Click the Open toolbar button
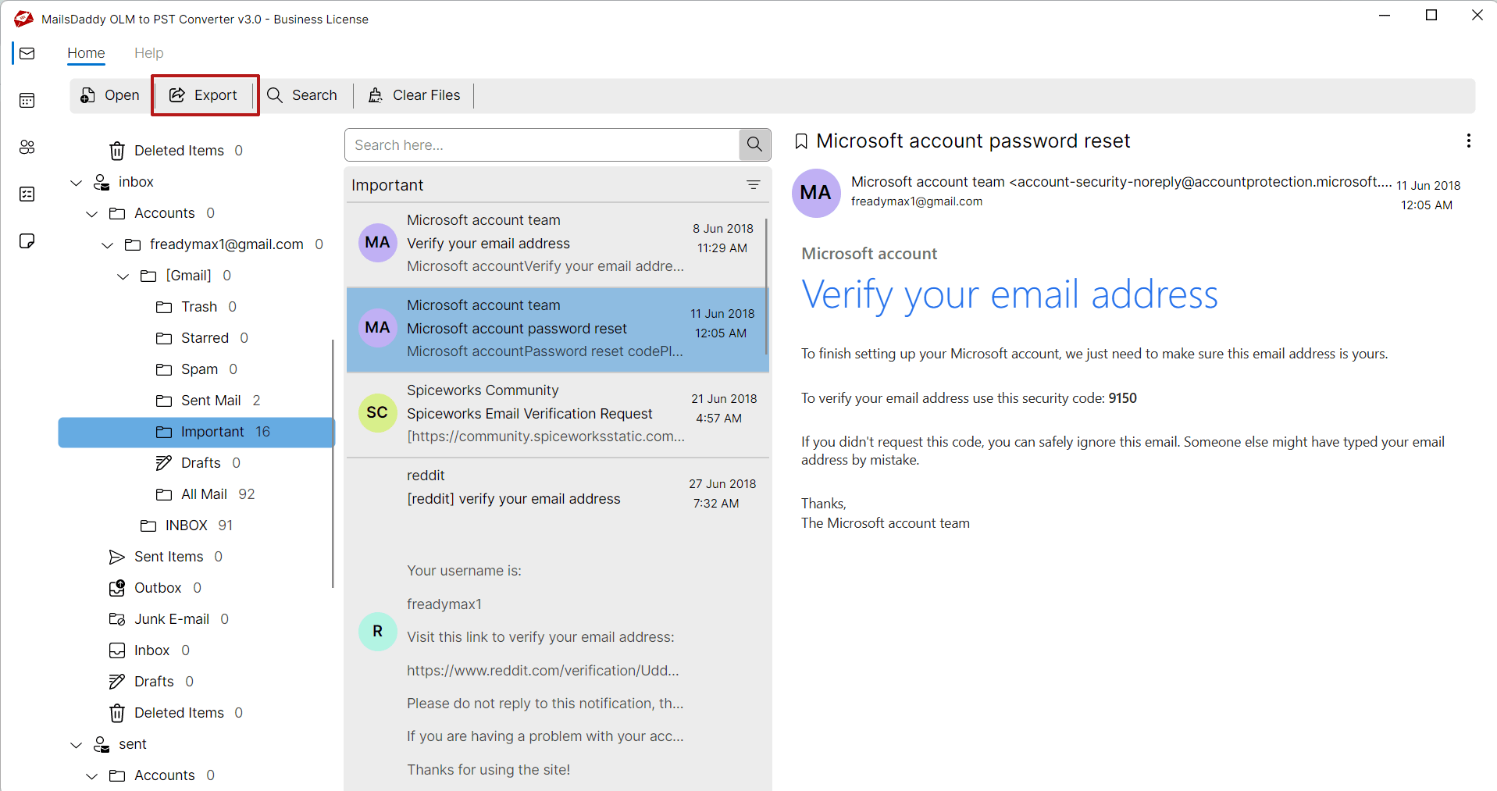 [110, 95]
